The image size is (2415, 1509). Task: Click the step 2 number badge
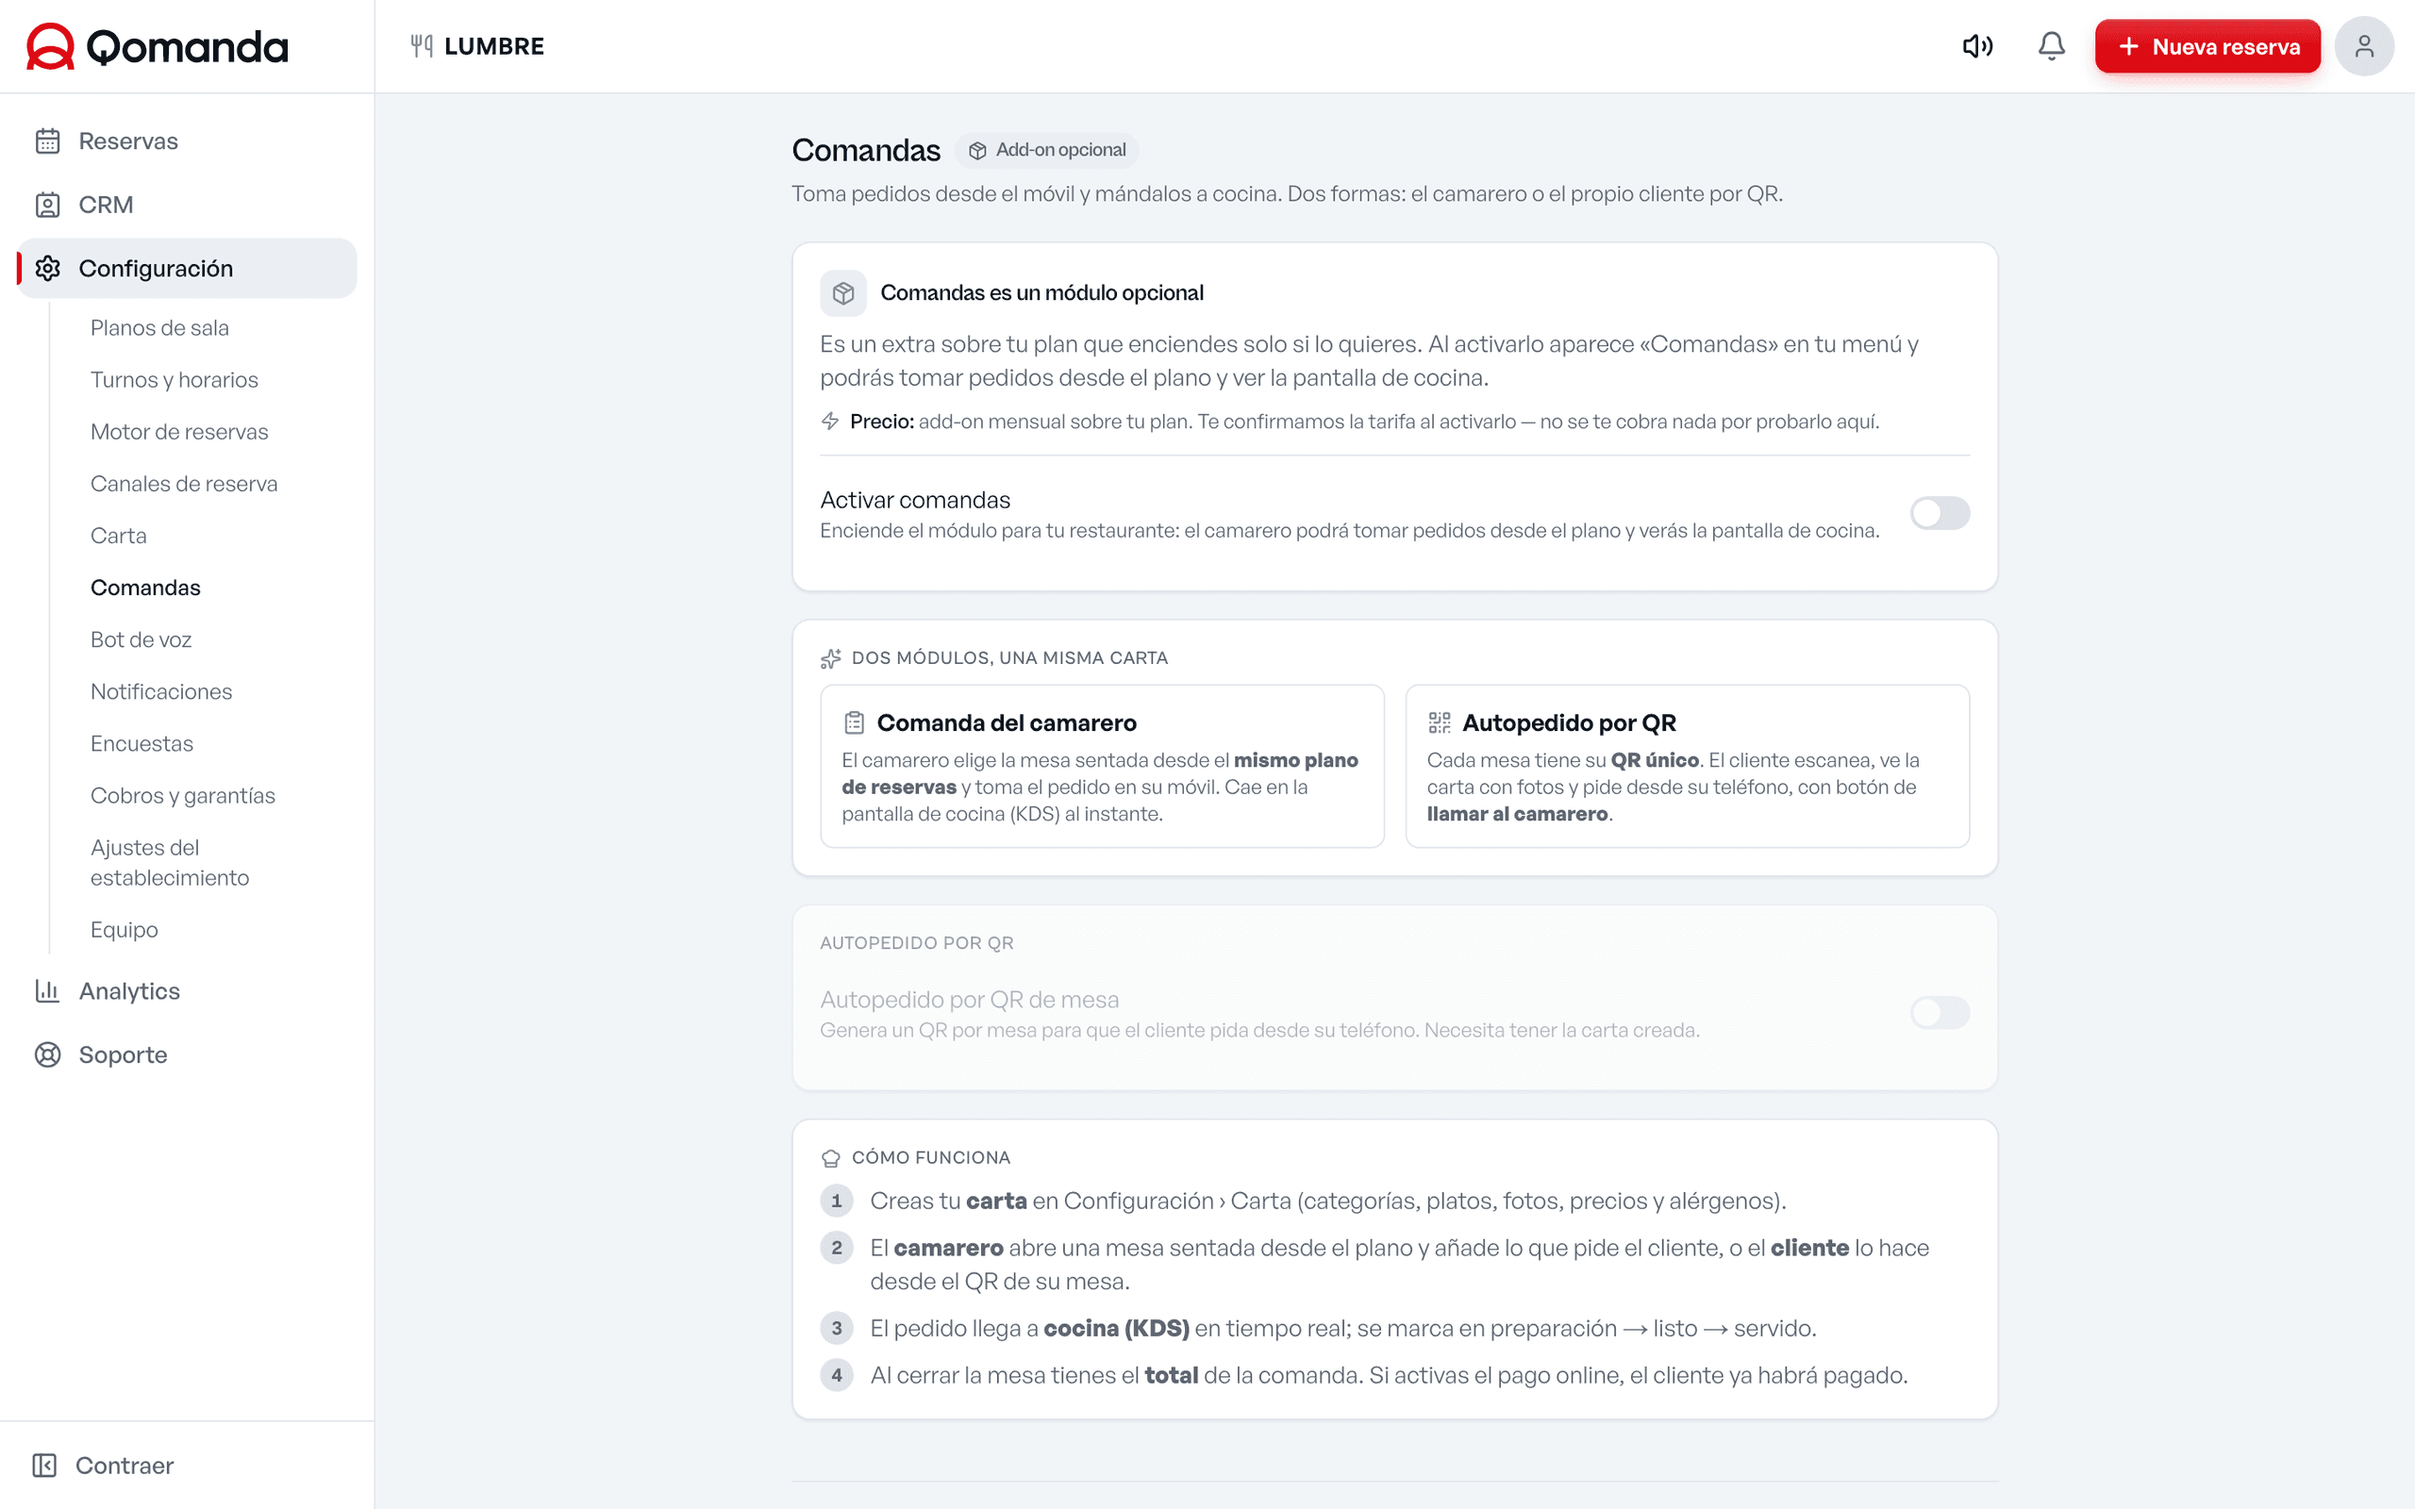pos(836,1248)
